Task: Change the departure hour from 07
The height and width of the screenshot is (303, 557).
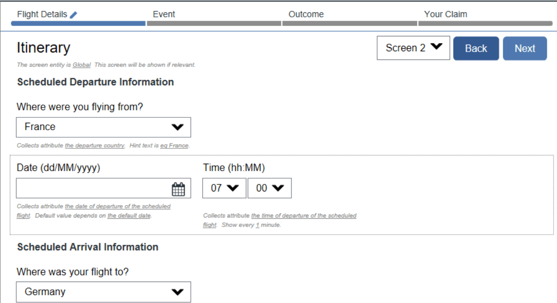Action: point(224,188)
